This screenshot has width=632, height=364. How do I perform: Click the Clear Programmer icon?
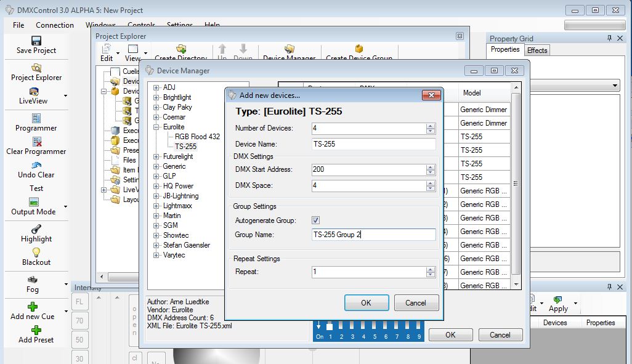click(x=36, y=141)
